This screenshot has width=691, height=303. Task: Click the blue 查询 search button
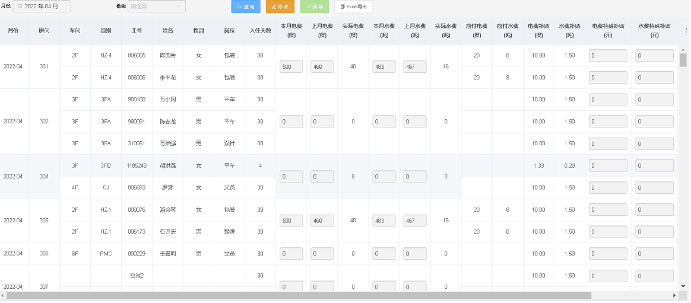(245, 7)
